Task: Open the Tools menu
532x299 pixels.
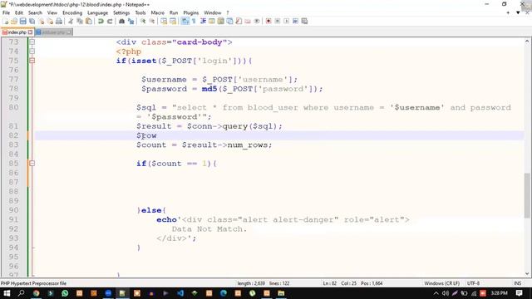Action: tap(140, 13)
